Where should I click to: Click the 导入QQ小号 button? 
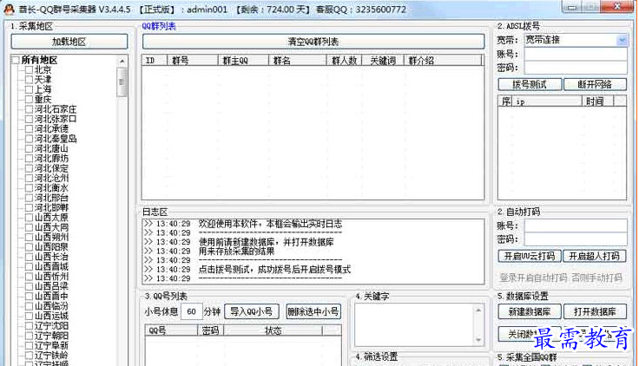[252, 312]
